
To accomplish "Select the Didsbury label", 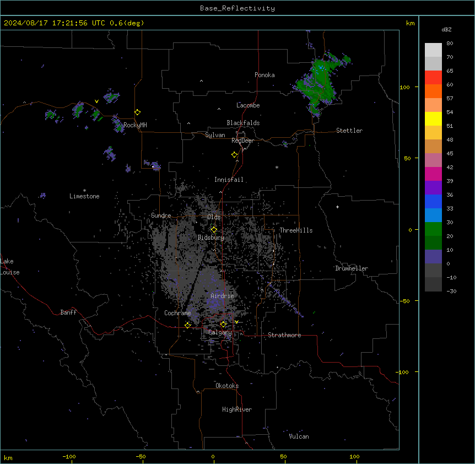I will point(211,238).
